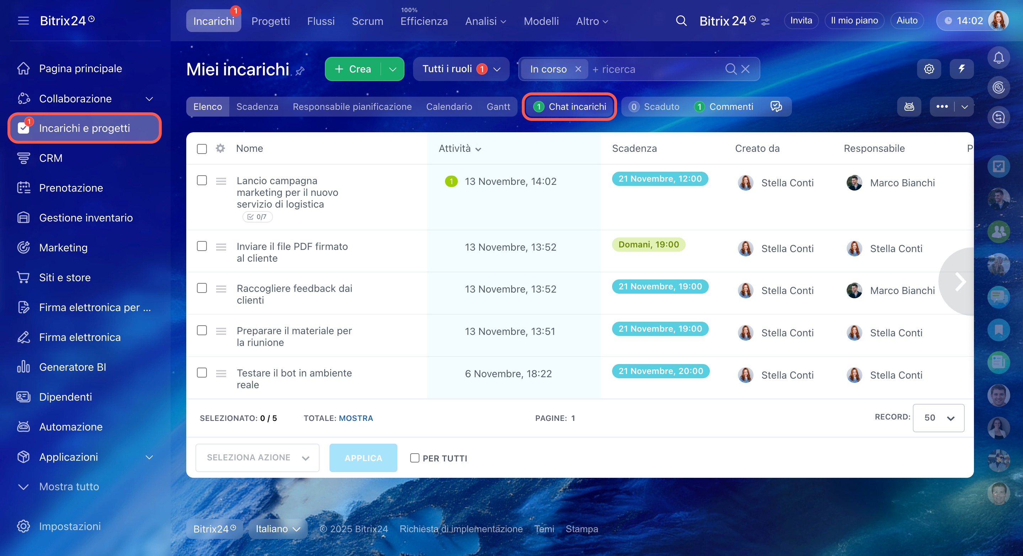Viewport: 1023px width, 556px height.
Task: Open the lightning automation button
Action: point(962,69)
